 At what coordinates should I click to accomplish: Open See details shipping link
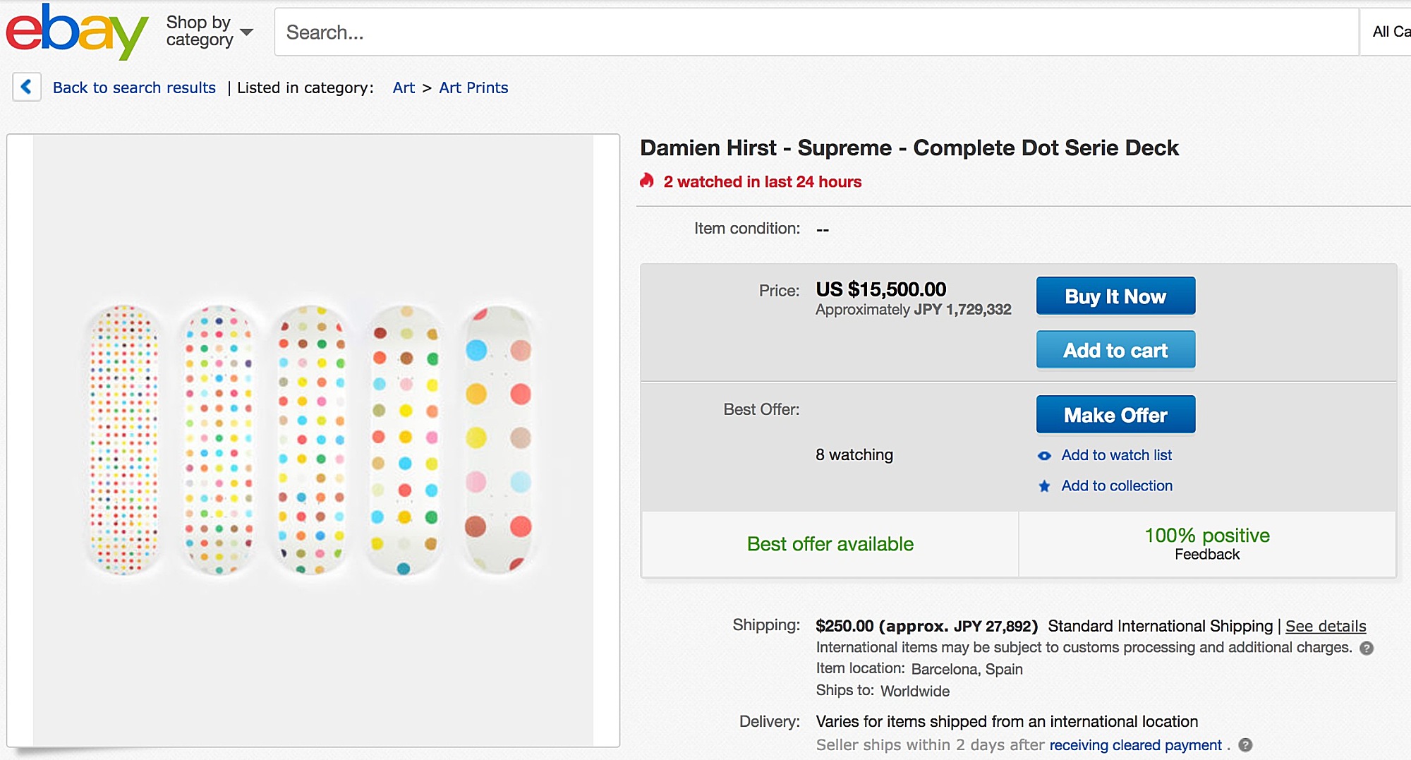1325,626
